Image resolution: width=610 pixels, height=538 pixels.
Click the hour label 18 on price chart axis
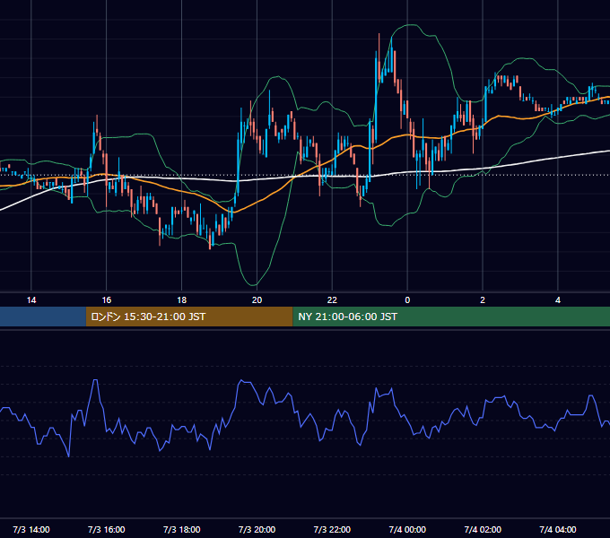pos(182,300)
